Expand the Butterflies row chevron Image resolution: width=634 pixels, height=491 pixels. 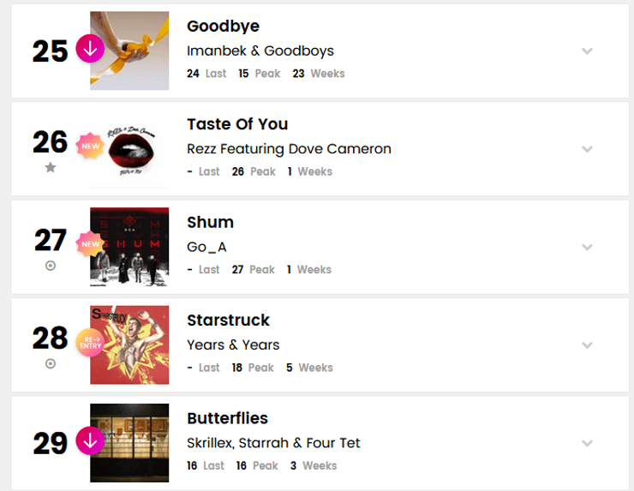tap(587, 444)
